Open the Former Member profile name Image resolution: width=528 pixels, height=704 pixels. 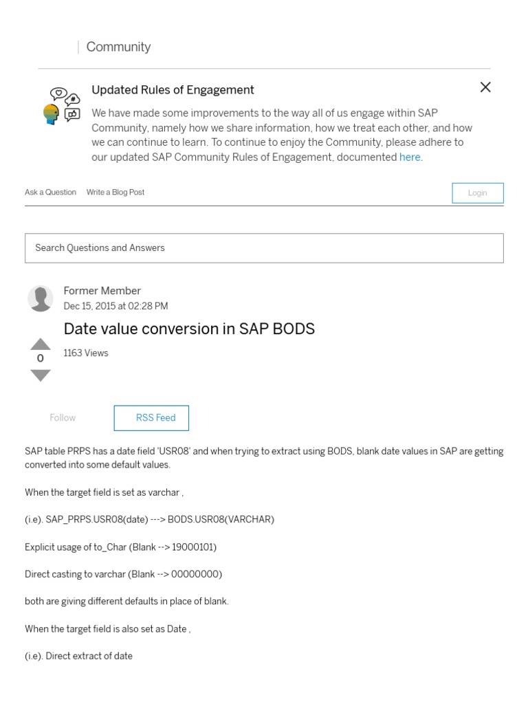102,291
